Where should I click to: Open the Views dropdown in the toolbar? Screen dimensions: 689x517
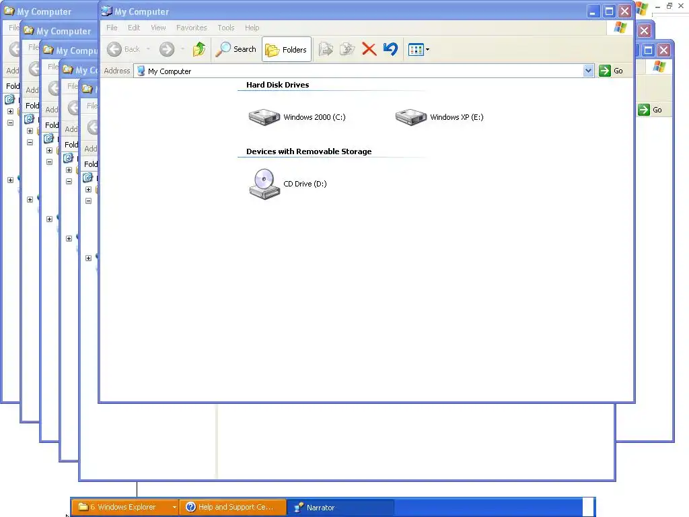(419, 49)
